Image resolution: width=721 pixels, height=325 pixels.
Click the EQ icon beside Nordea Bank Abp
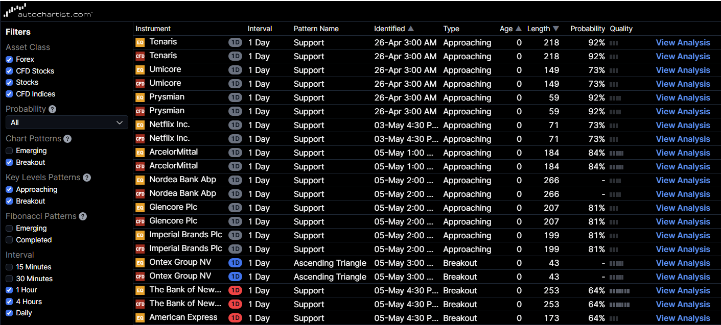tap(140, 180)
